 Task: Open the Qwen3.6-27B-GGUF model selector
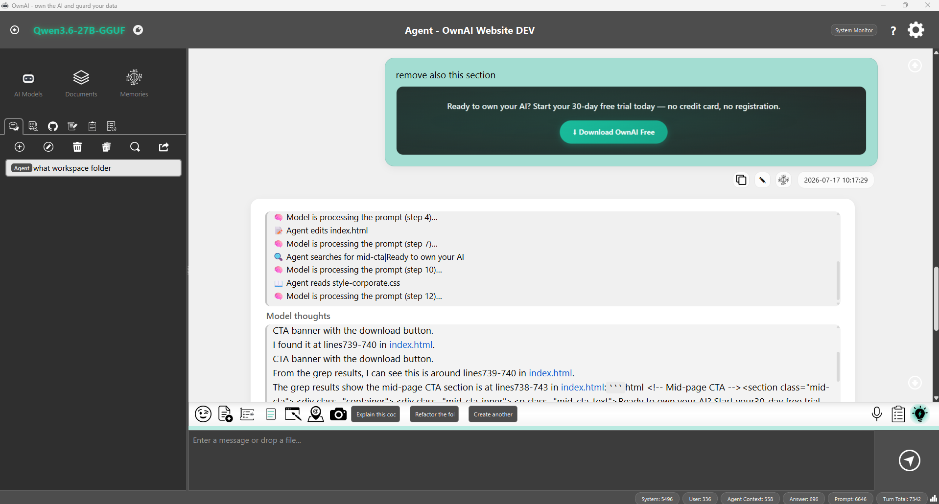point(79,30)
